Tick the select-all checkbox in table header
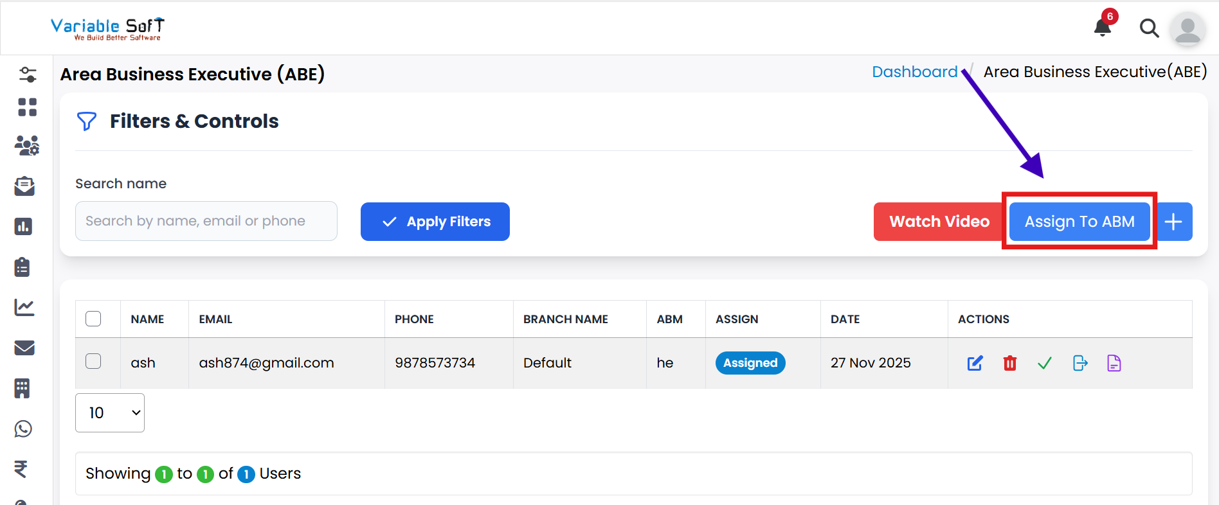 pos(93,319)
